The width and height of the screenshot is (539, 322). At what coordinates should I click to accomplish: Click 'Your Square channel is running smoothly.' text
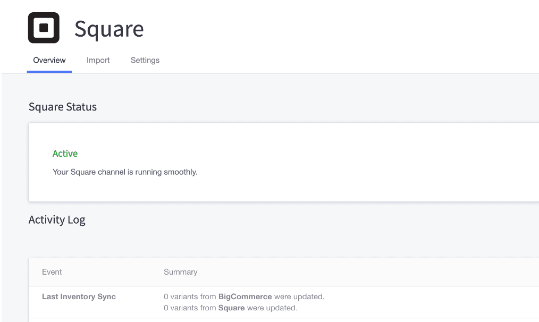125,172
